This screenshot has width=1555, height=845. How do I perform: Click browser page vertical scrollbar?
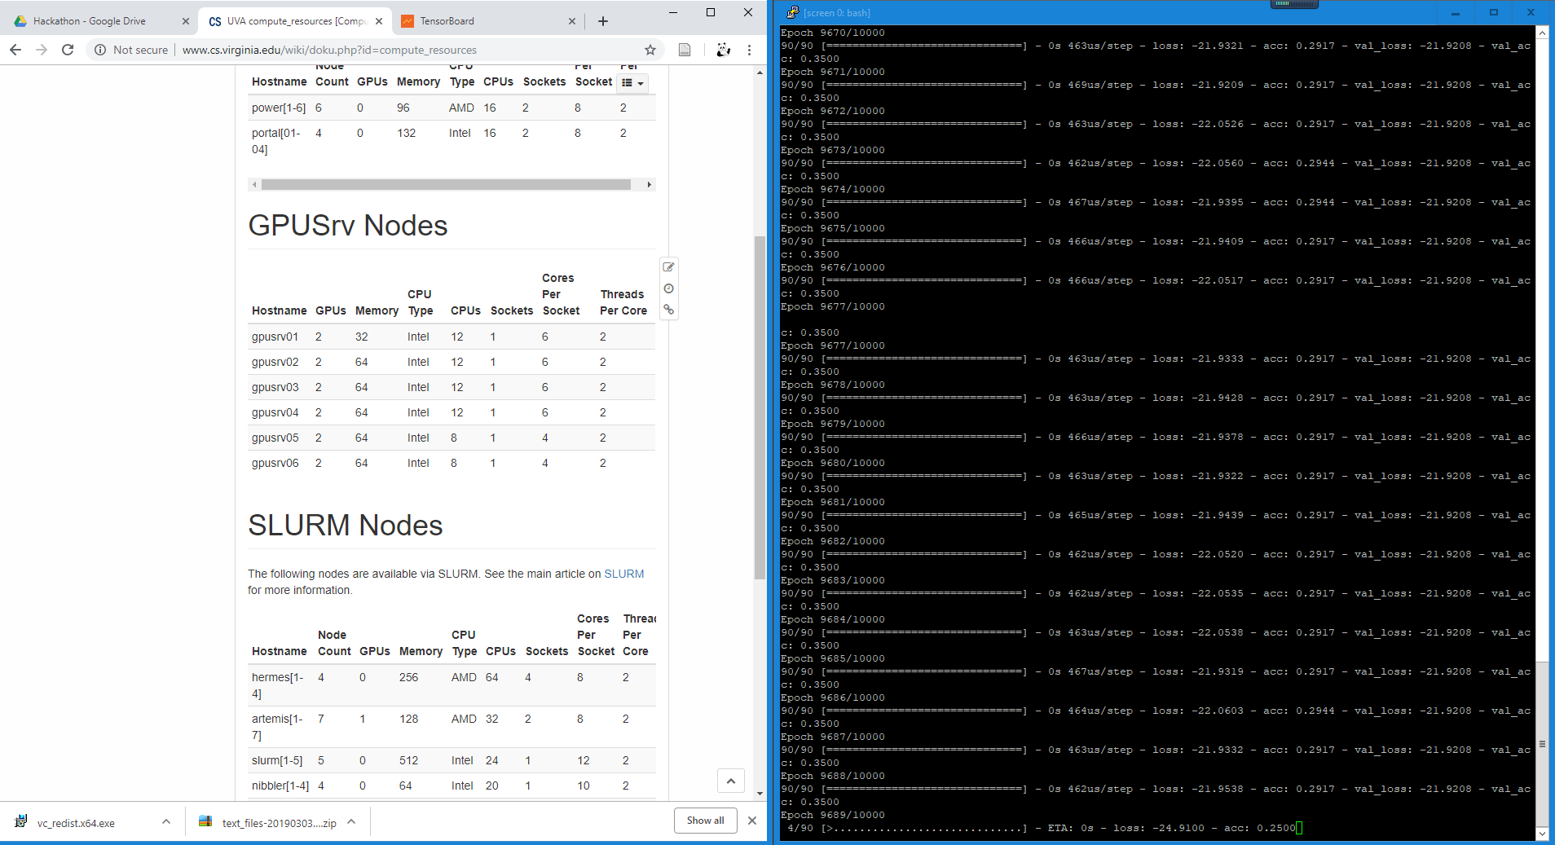tap(760, 407)
